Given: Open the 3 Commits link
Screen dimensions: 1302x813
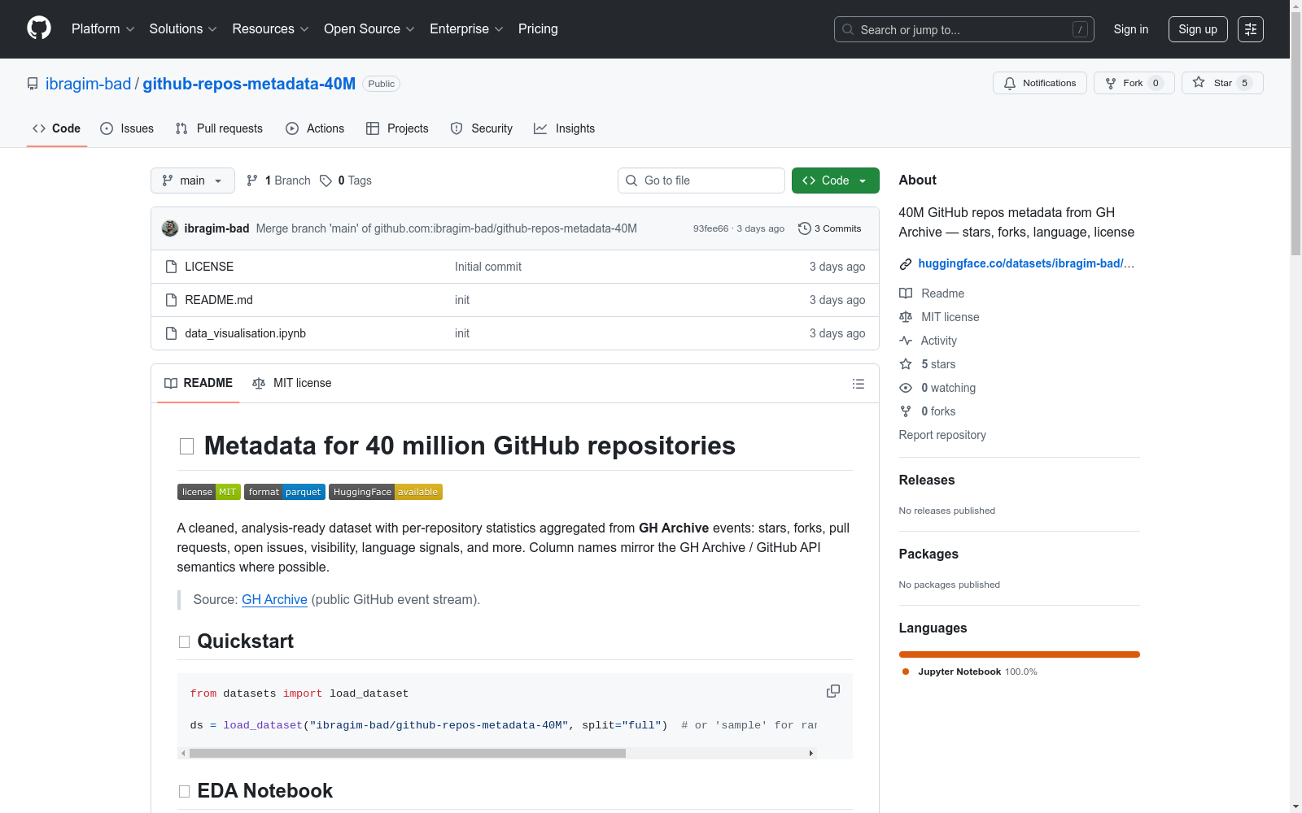Looking at the screenshot, I should tap(830, 228).
